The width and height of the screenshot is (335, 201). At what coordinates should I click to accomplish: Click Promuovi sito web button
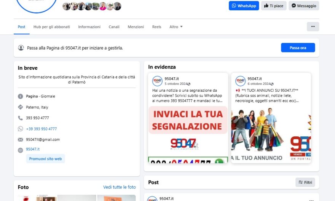click(x=45, y=159)
